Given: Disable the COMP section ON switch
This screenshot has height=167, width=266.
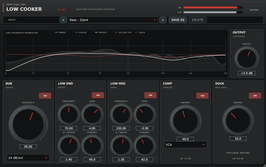Looking at the screenshot, I should tap(203, 96).
